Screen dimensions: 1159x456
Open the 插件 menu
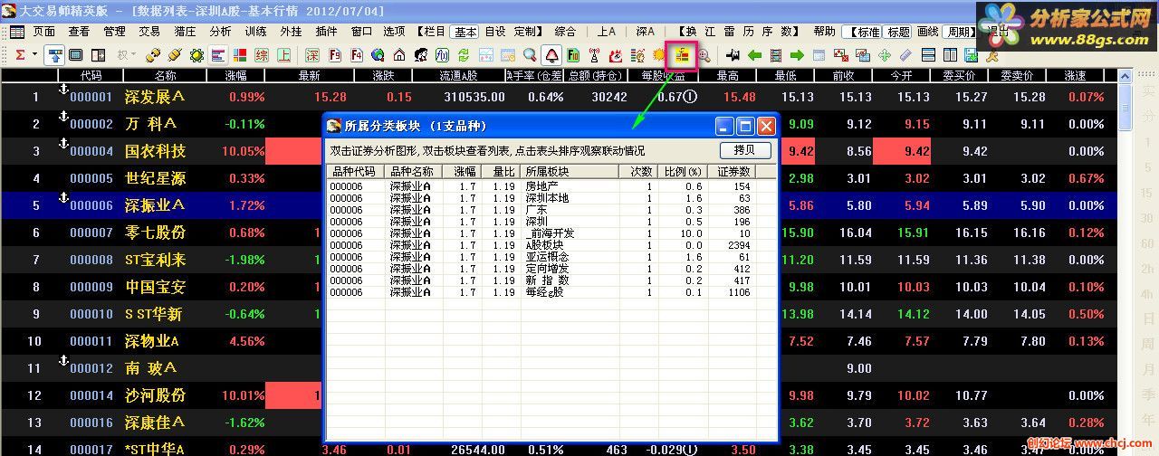click(326, 31)
